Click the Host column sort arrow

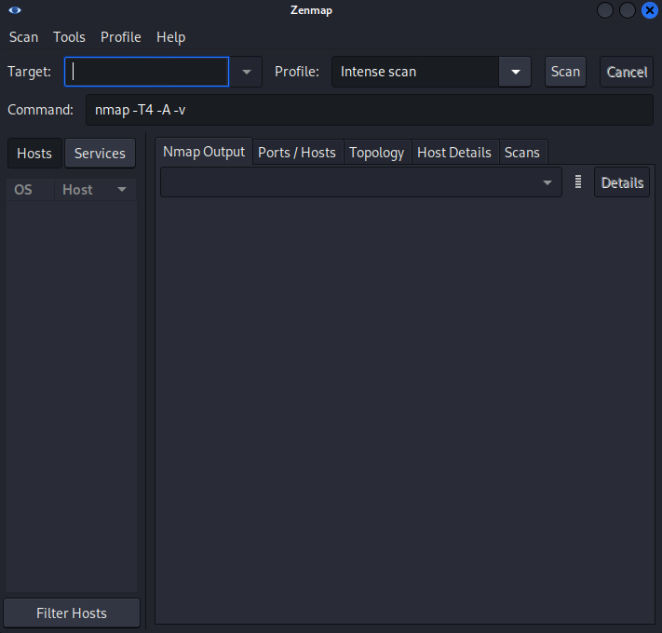pyautogui.click(x=122, y=190)
